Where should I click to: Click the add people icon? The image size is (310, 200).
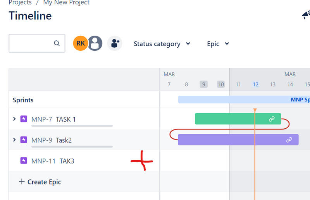pos(115,43)
